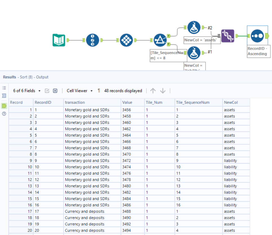Select the purple Union tool node

point(228,36)
